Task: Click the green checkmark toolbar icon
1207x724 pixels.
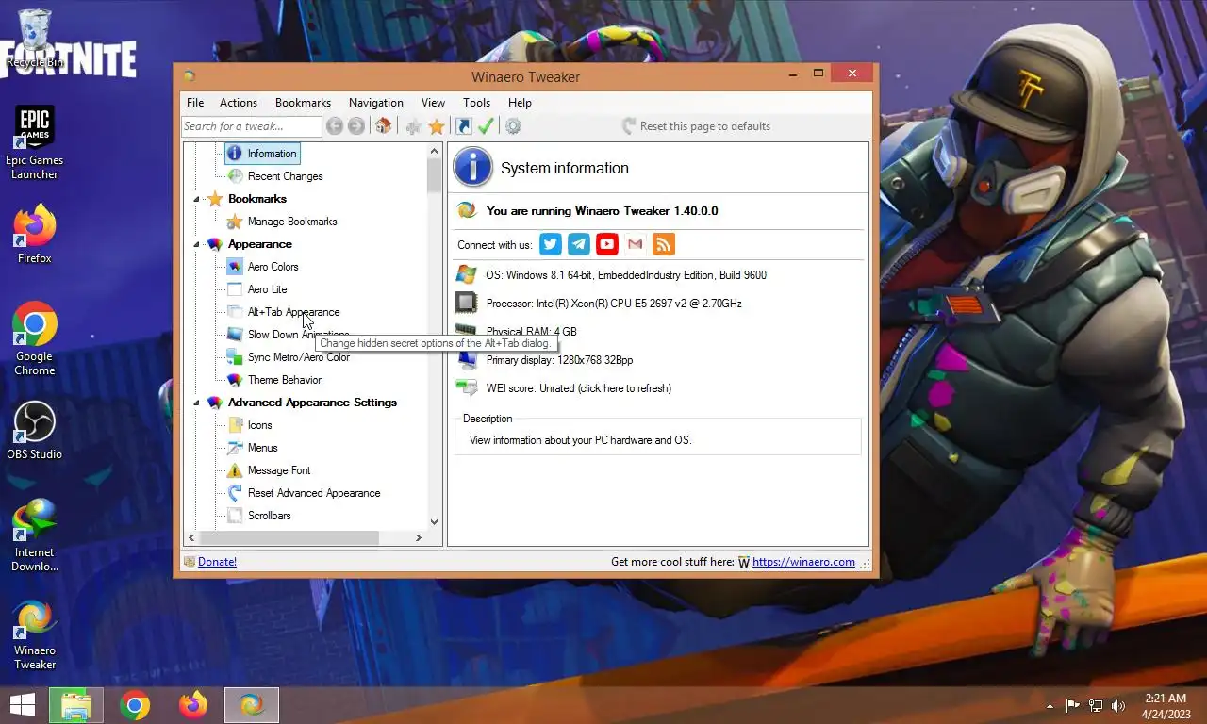Action: (486, 126)
